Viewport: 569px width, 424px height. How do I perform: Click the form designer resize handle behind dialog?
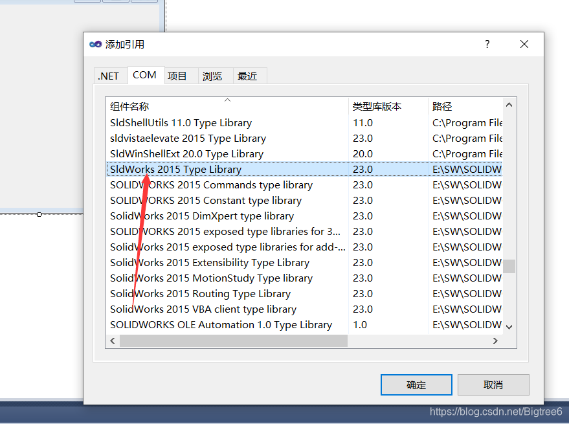(x=39, y=214)
